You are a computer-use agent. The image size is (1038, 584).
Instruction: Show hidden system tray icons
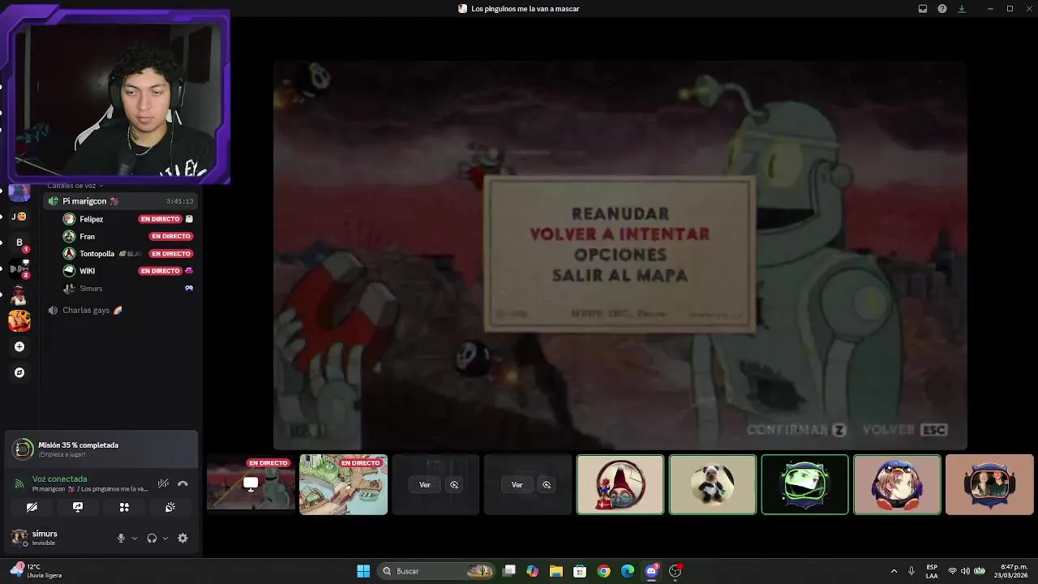[894, 571]
